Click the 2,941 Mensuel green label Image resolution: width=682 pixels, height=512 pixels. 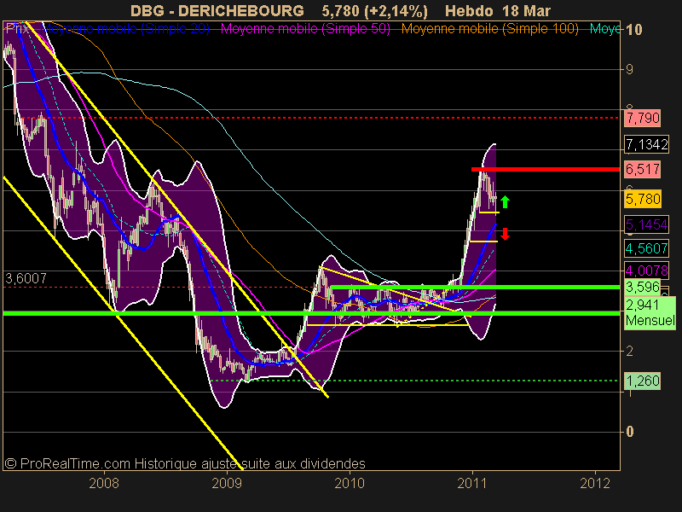click(x=650, y=312)
